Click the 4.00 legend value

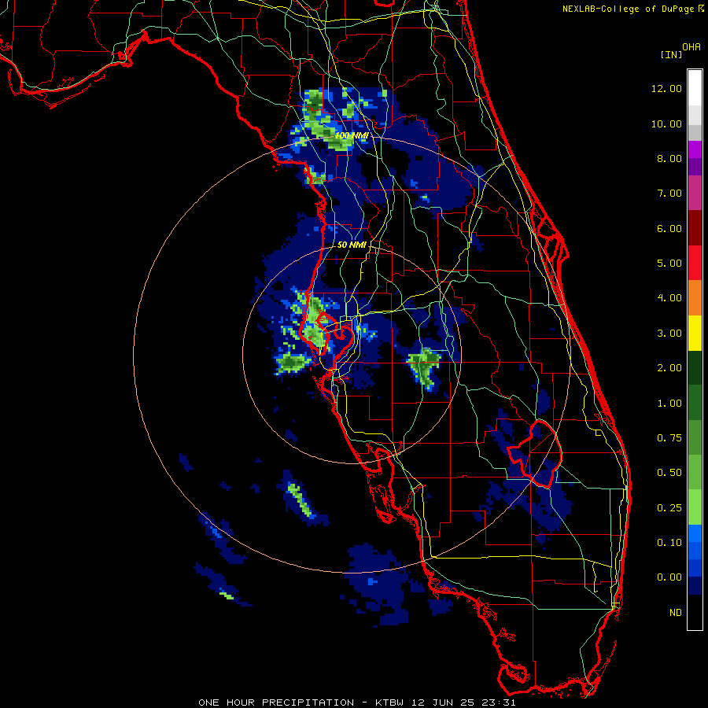tap(669, 298)
